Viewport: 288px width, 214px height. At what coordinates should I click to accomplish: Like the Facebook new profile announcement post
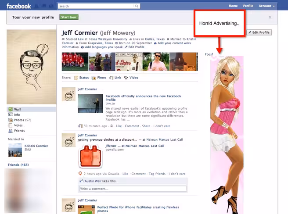pyautogui.click(x=119, y=126)
